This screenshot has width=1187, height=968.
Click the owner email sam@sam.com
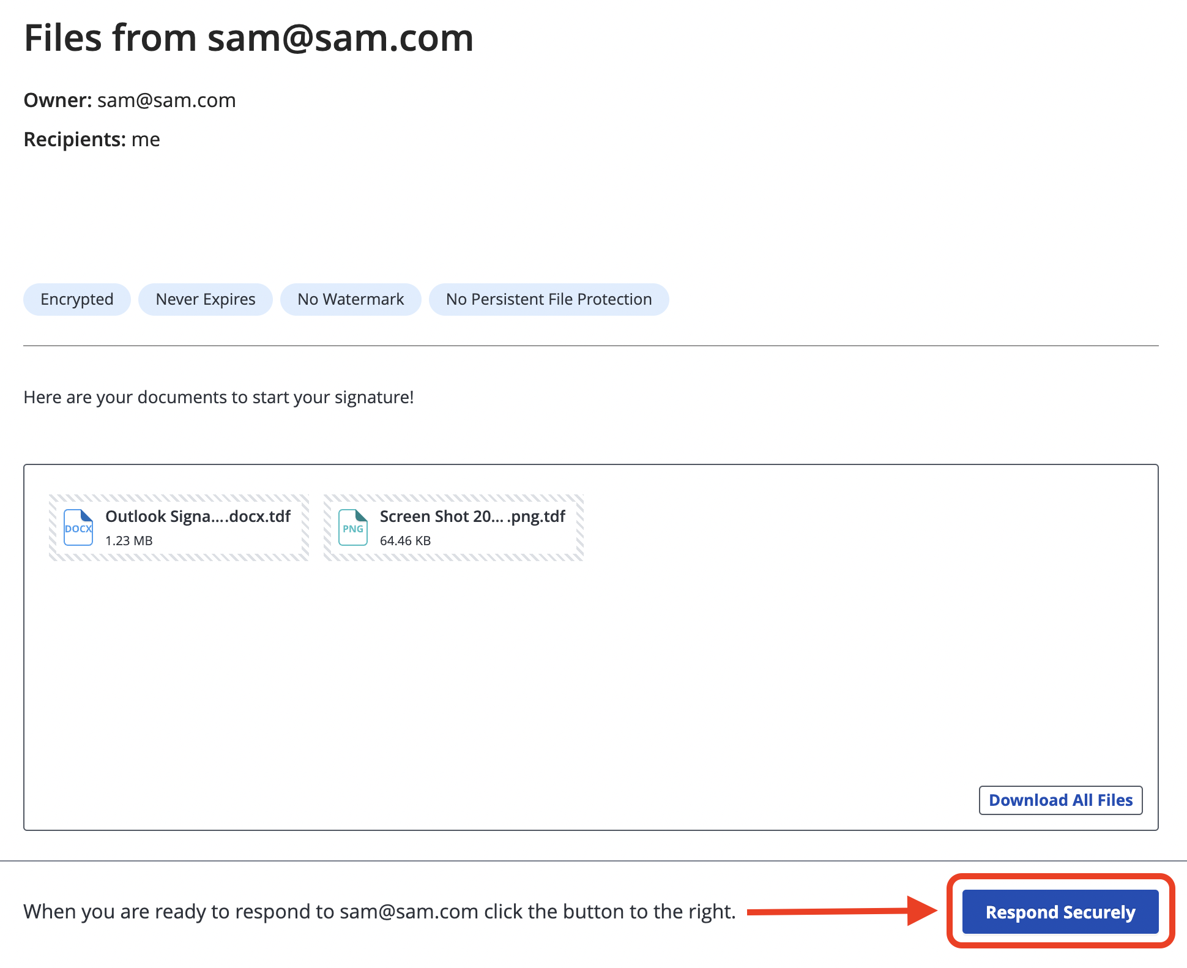tap(166, 100)
